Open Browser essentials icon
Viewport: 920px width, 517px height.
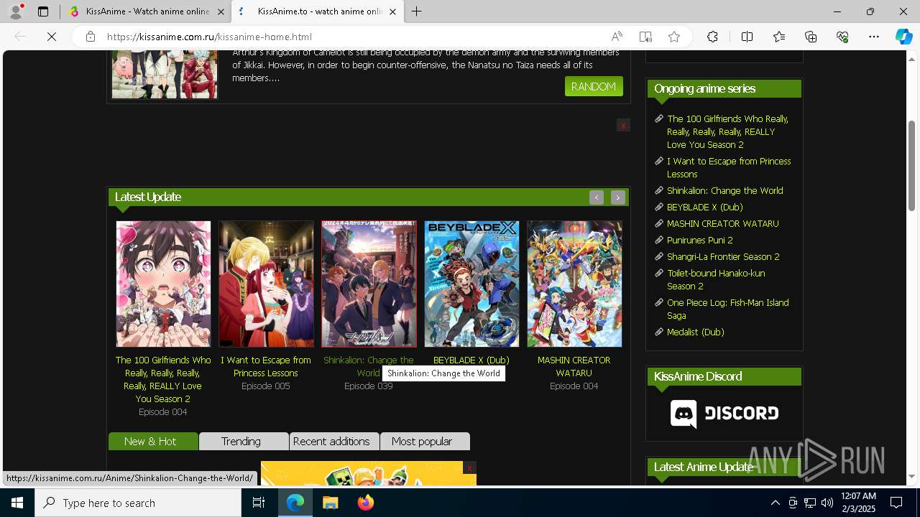point(842,37)
